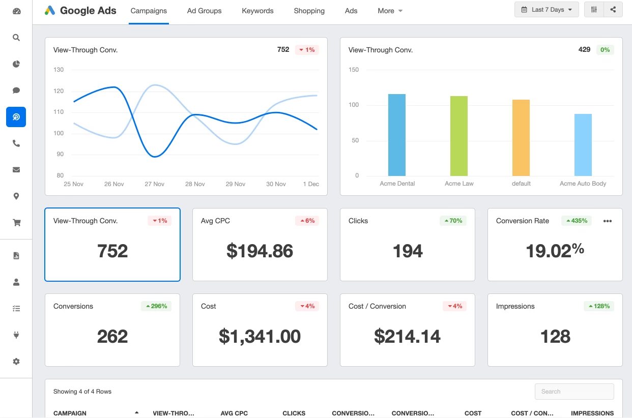Select the Avg CPC metric card
The width and height of the screenshot is (632, 418).
tap(260, 244)
